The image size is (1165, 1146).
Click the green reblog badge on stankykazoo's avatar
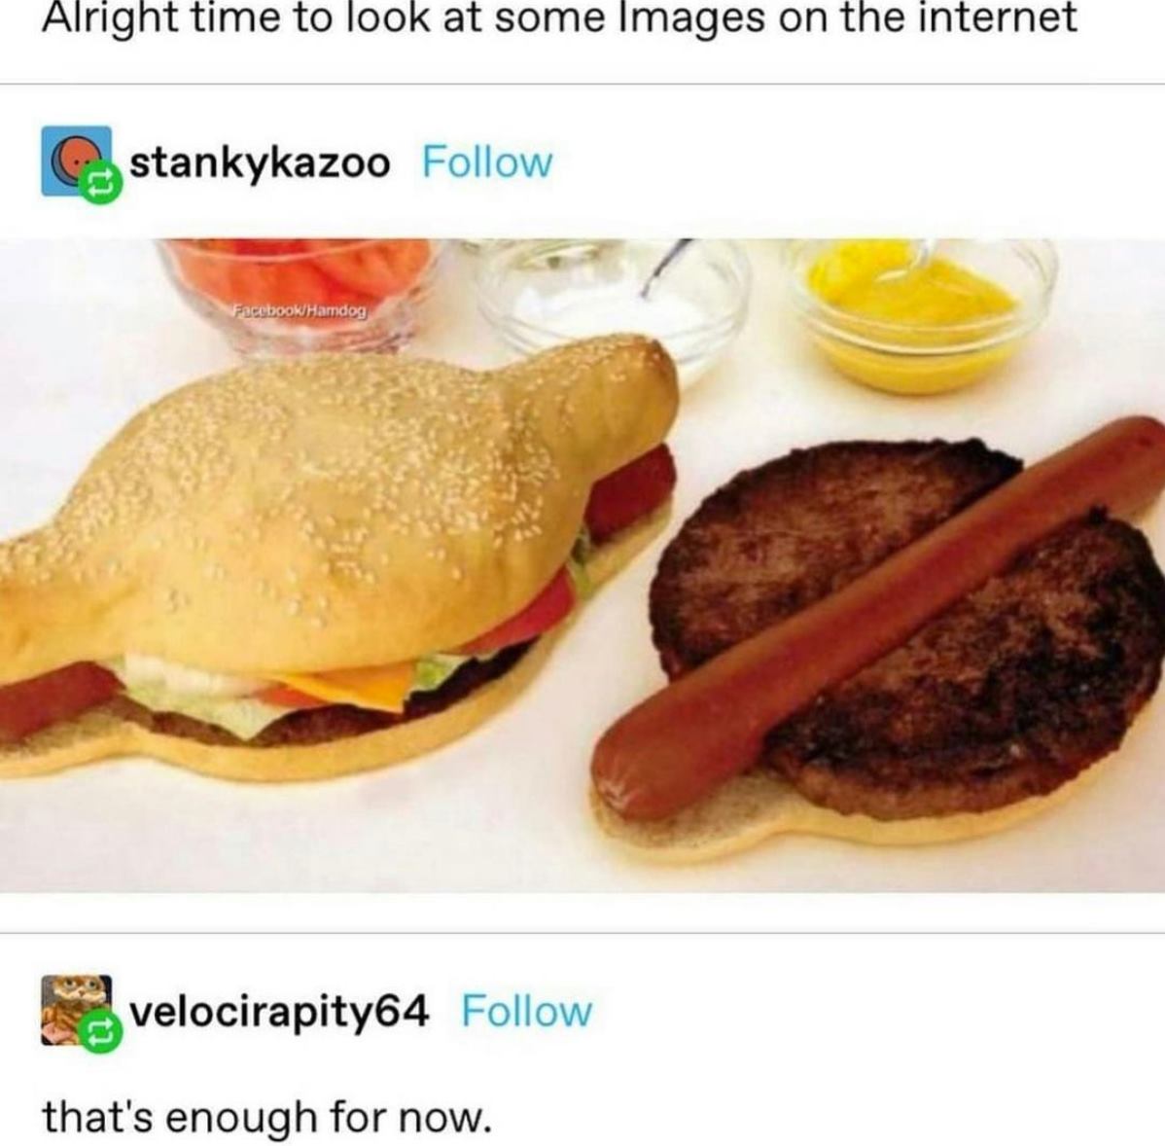click(100, 184)
